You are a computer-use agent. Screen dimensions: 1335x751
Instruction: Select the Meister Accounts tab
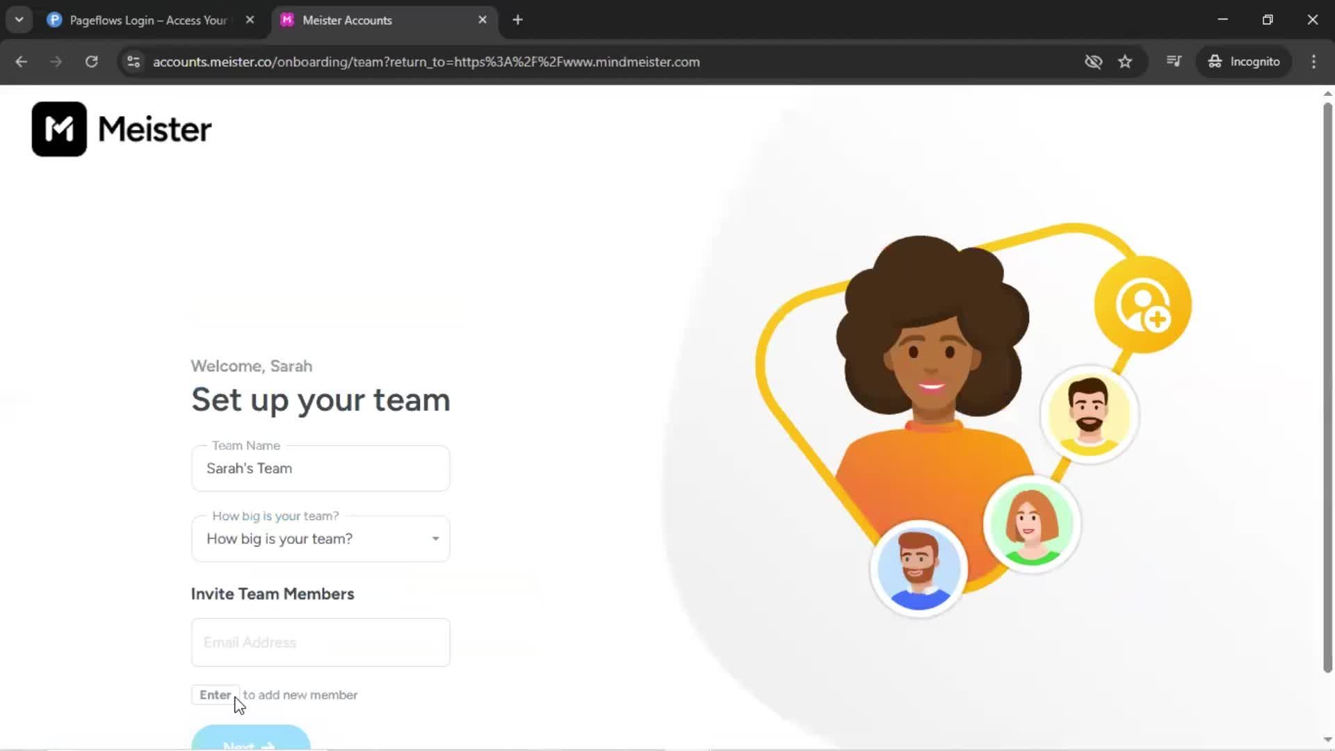[346, 20]
